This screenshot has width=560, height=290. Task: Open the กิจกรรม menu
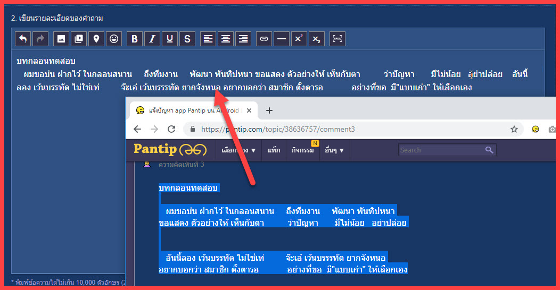302,150
